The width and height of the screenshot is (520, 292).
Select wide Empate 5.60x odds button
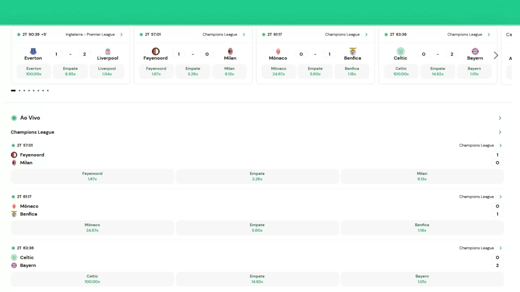click(x=257, y=228)
